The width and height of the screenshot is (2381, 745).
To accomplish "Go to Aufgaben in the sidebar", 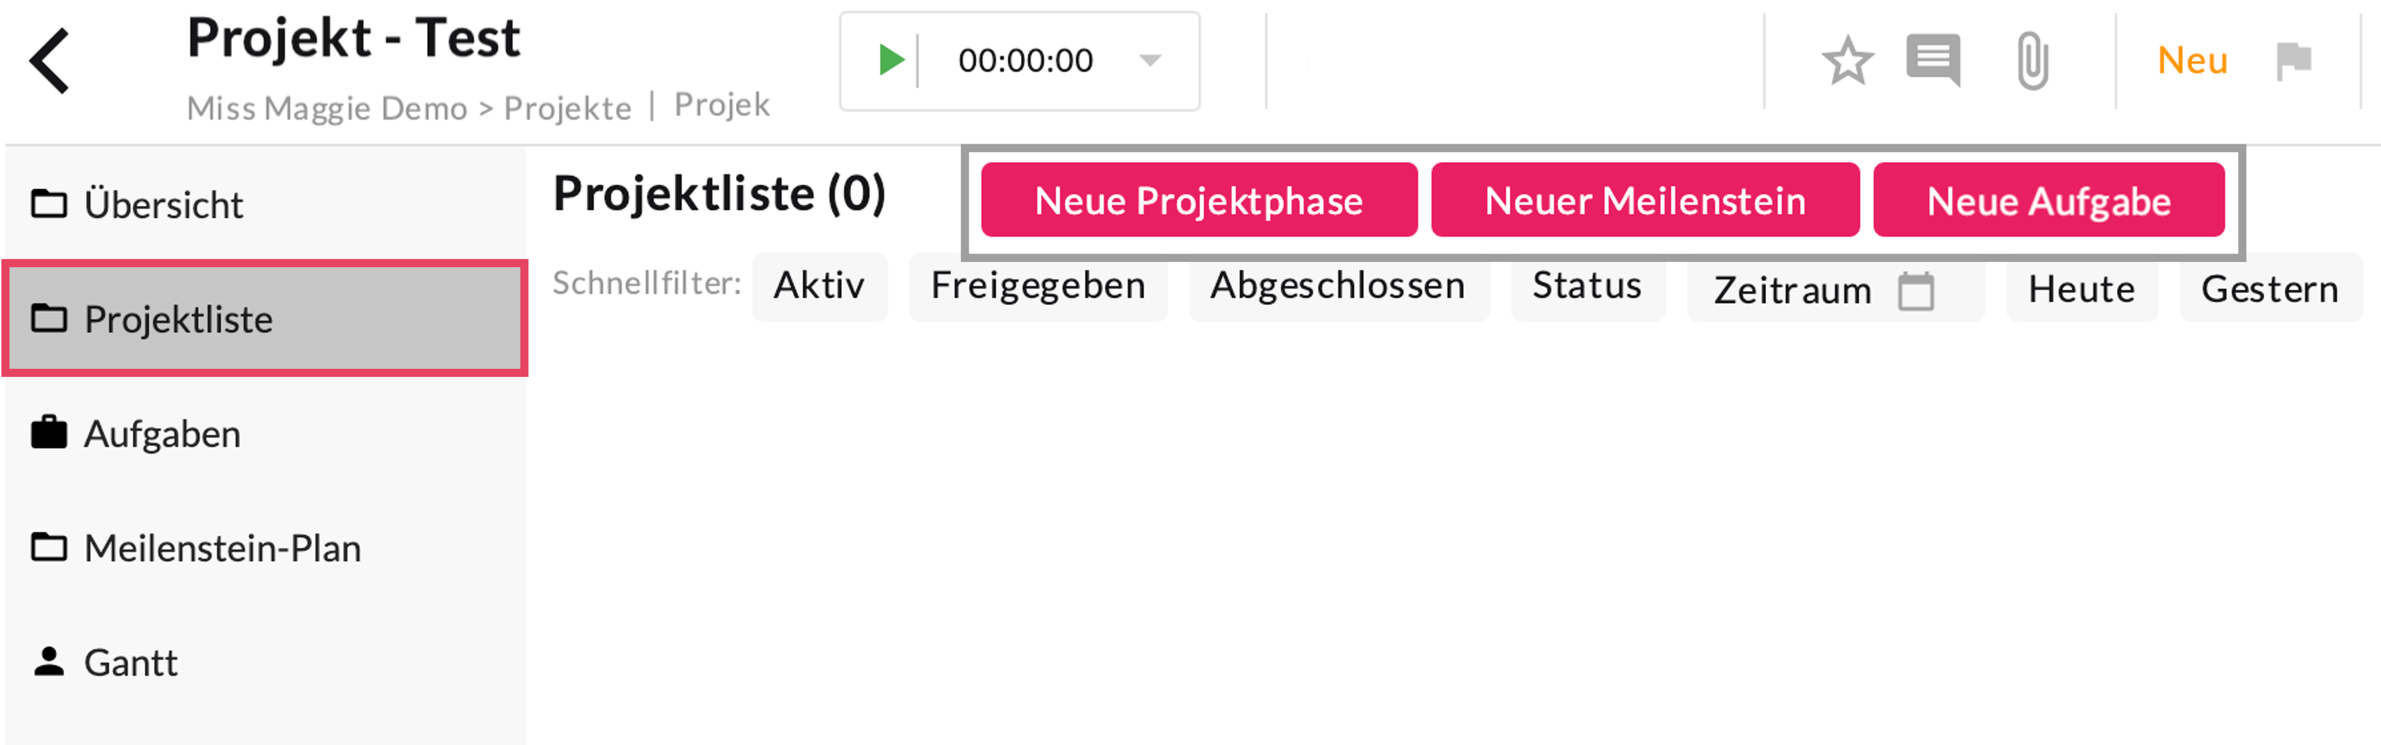I will click(162, 434).
